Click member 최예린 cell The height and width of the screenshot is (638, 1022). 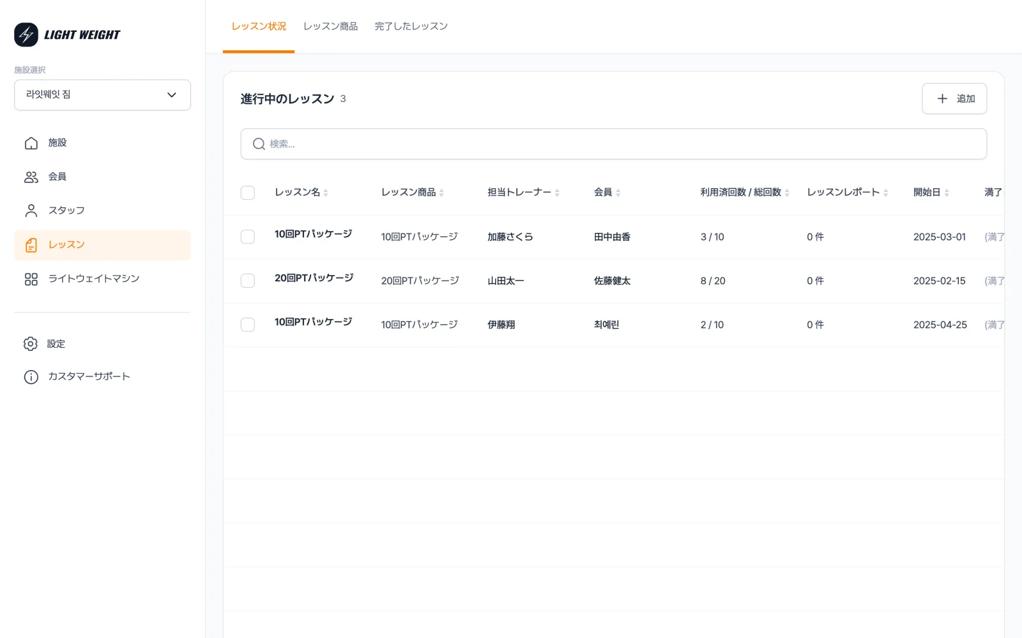tap(606, 325)
